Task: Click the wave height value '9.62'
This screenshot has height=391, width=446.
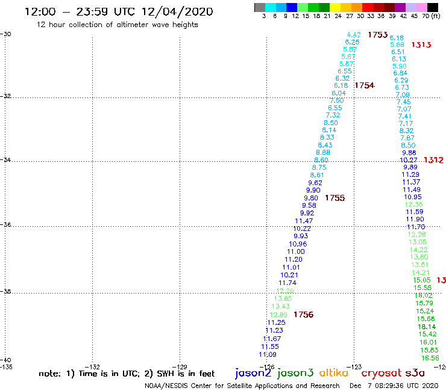Action: coord(315,183)
